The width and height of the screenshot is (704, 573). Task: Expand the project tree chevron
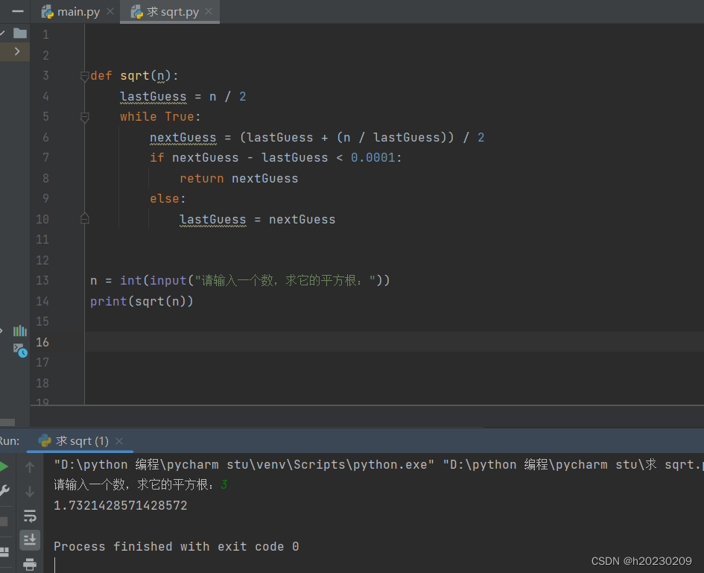[x=17, y=51]
